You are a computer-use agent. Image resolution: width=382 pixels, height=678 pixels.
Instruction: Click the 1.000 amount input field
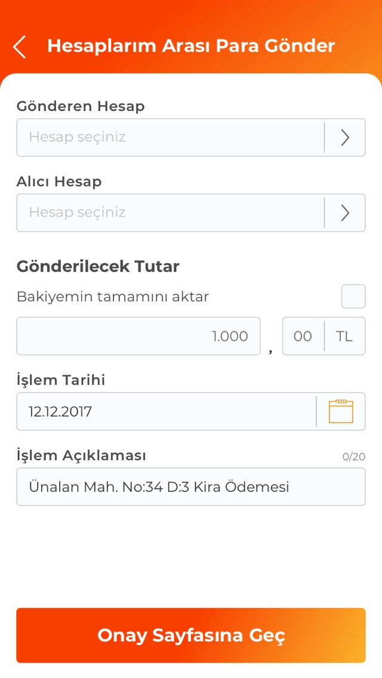(138, 336)
